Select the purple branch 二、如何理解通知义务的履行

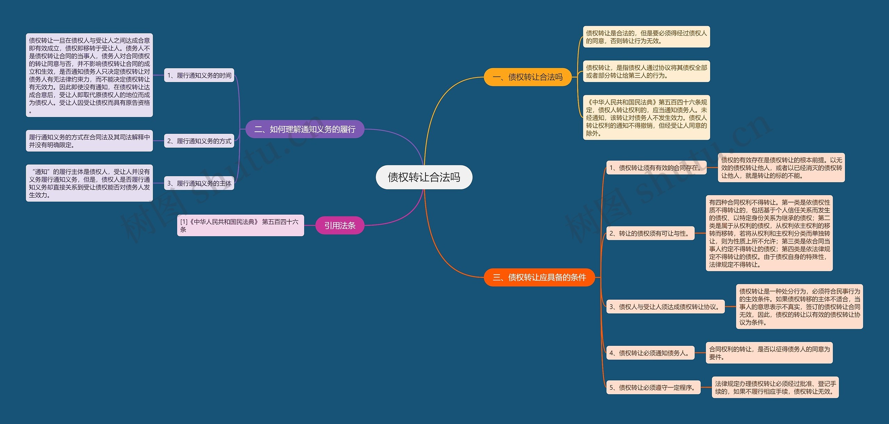pos(305,129)
